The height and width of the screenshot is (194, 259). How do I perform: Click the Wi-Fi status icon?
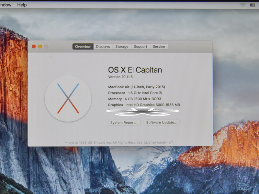point(242,5)
